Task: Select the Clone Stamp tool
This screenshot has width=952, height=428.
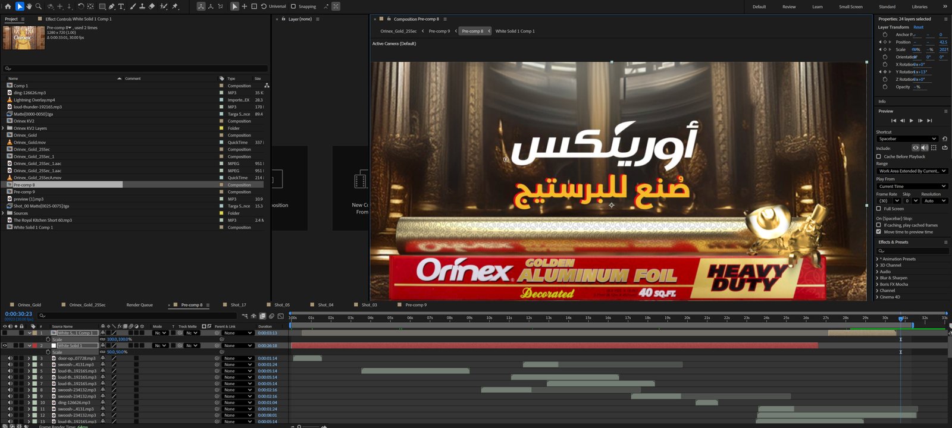Action: coord(142,6)
